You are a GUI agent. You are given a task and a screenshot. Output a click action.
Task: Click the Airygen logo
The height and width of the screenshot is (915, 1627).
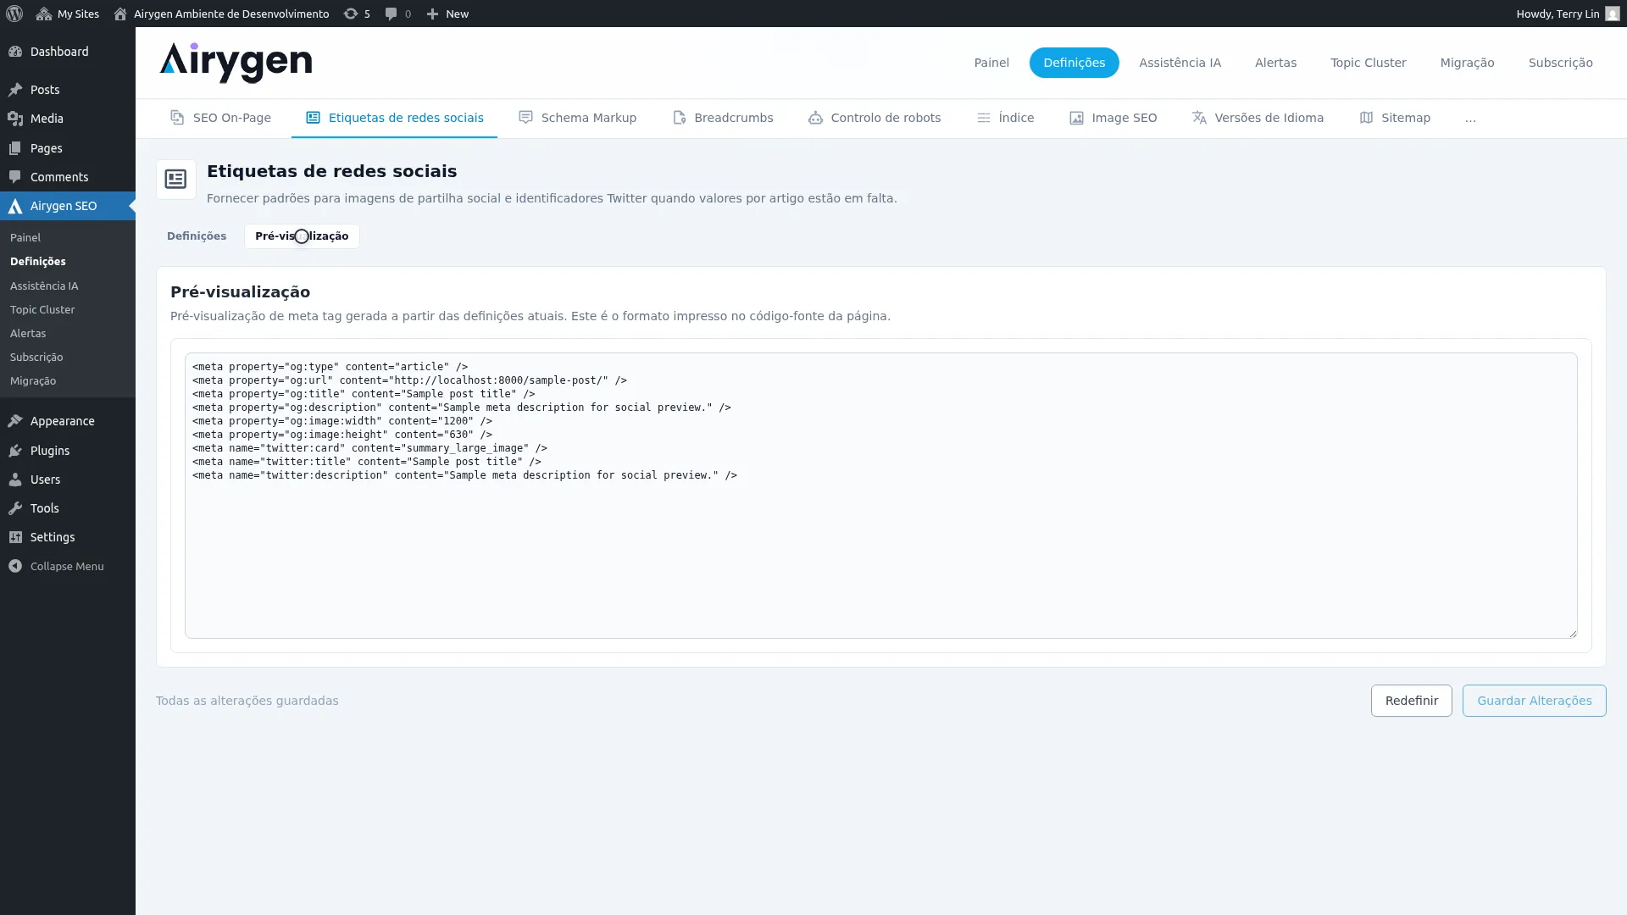coord(236,63)
